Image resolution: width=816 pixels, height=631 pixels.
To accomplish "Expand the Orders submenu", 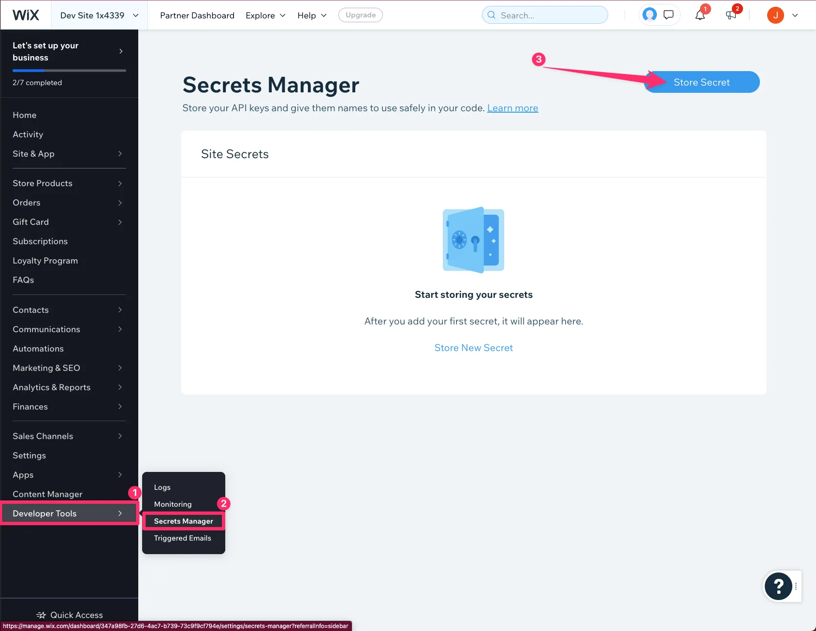I will pos(69,203).
